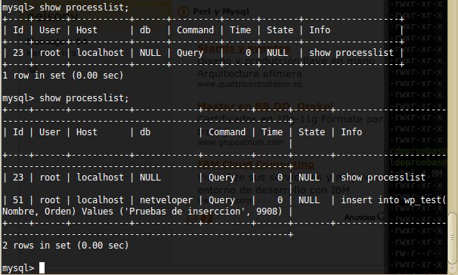Viewport: 458px width, 275px height.
Task: Click Id value 51 in the second table
Action: [18, 200]
